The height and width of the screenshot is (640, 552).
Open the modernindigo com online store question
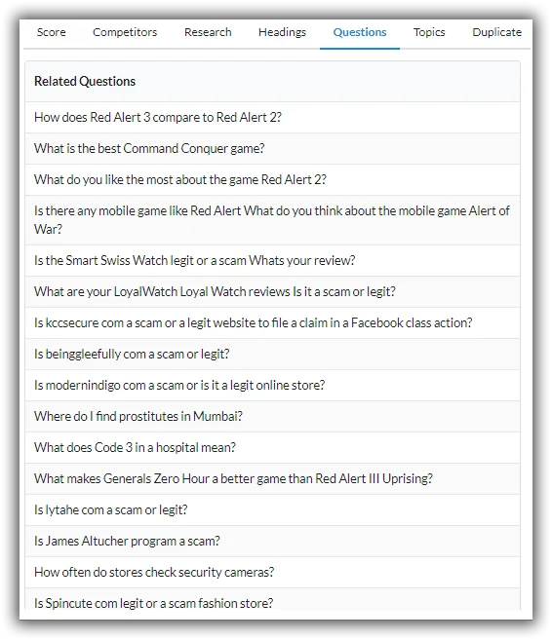pyautogui.click(x=272, y=386)
